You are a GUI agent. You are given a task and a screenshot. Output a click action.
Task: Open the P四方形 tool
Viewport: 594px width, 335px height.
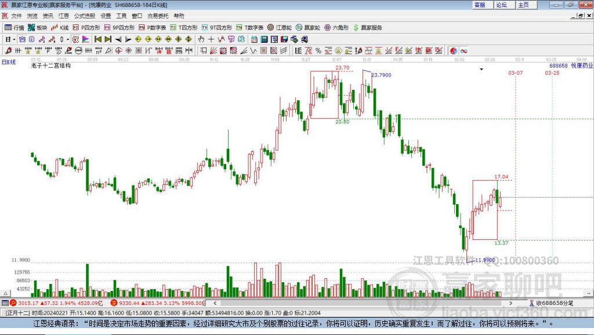coord(86,28)
